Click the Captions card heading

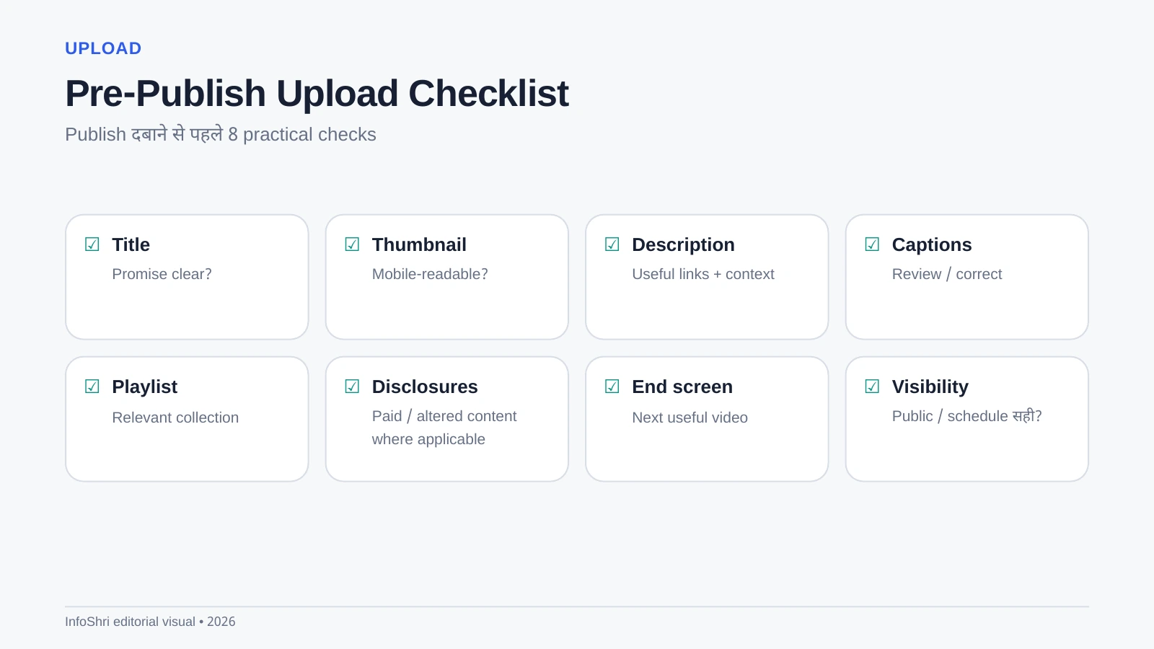coord(932,244)
